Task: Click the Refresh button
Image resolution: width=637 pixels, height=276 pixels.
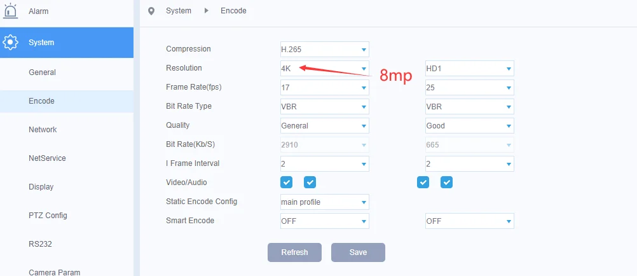Action: pos(294,252)
